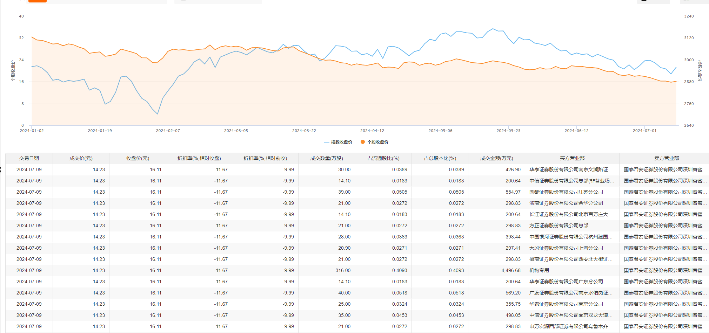The height and width of the screenshot is (333, 709).
Task: Click the 收盘价(元) column header
Action: (138, 158)
